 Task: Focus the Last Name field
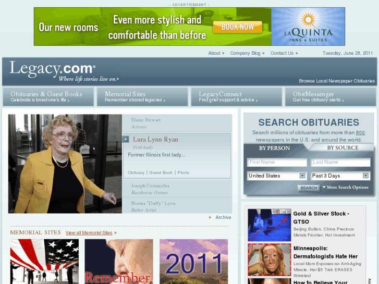(x=340, y=162)
